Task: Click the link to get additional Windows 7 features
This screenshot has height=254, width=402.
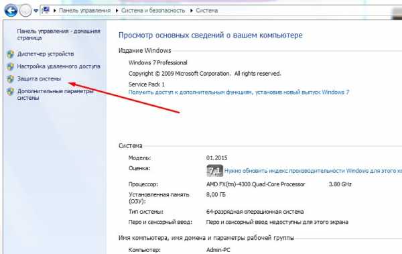Action: point(239,92)
